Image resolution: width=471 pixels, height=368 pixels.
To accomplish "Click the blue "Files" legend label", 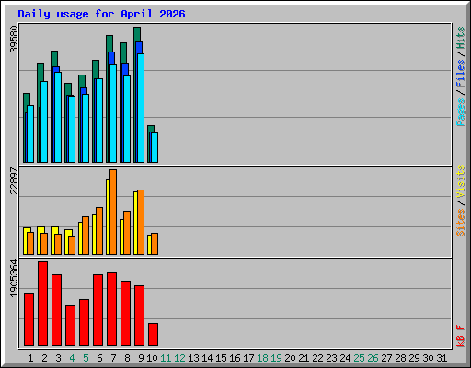I will (461, 74).
